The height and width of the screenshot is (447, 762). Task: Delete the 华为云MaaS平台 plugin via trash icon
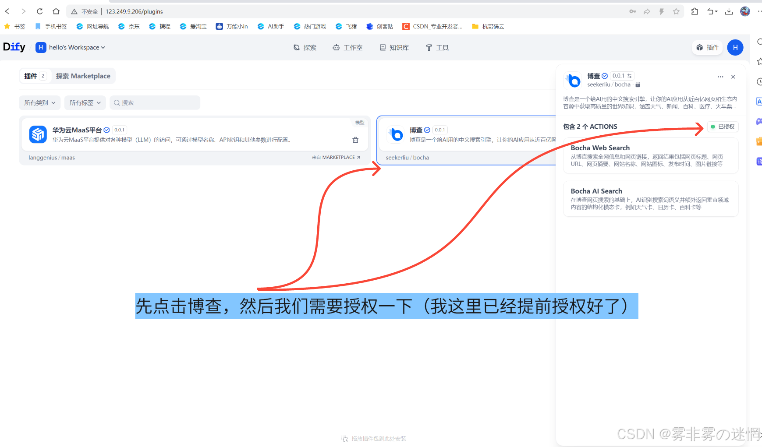pos(355,140)
